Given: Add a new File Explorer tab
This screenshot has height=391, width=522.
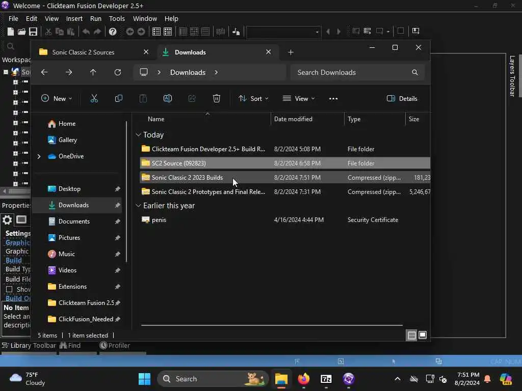Looking at the screenshot, I should pyautogui.click(x=291, y=52).
